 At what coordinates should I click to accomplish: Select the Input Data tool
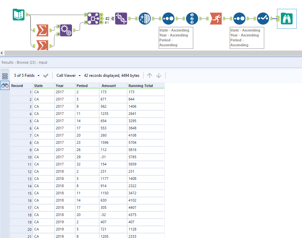pyautogui.click(x=18, y=15)
